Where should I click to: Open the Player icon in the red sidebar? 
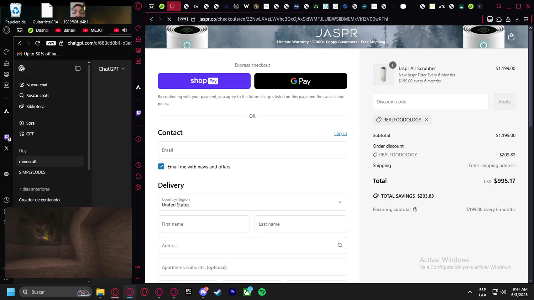pos(138,139)
